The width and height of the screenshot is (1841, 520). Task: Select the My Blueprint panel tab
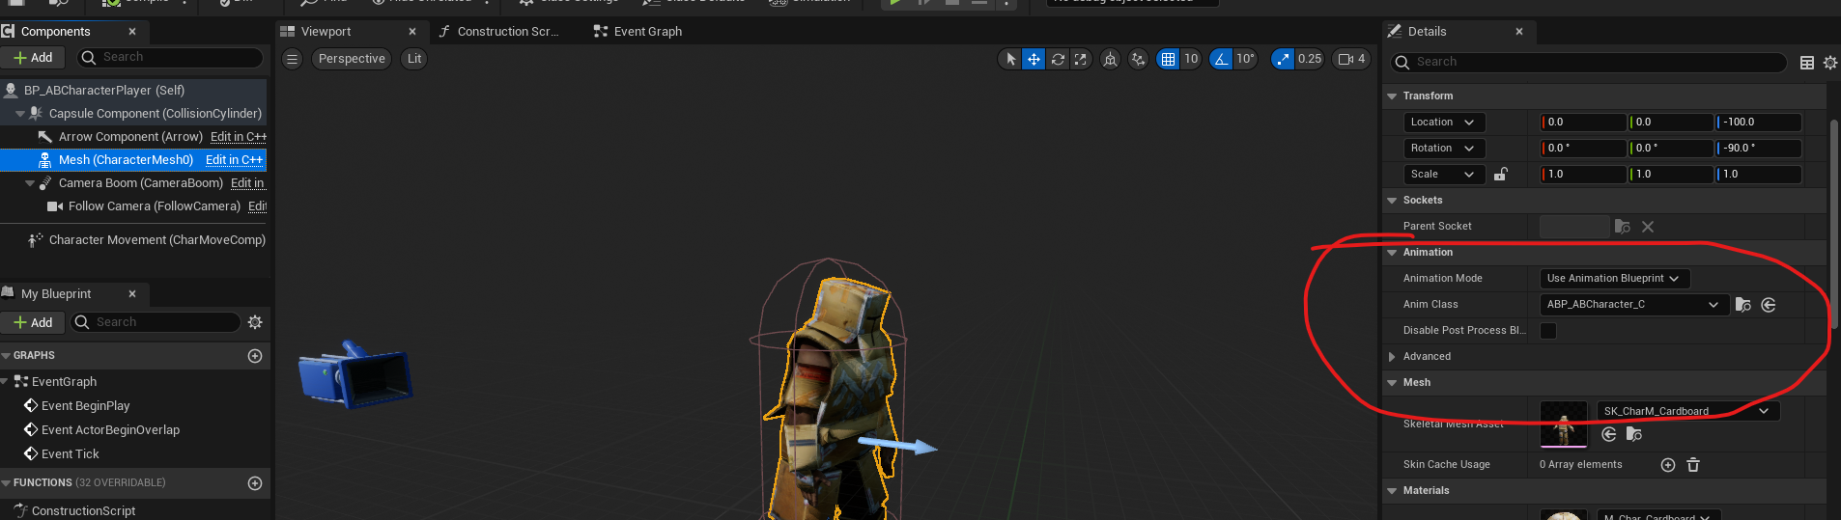(56, 294)
